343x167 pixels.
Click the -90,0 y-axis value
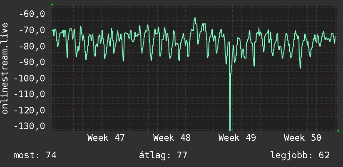pos(32,62)
